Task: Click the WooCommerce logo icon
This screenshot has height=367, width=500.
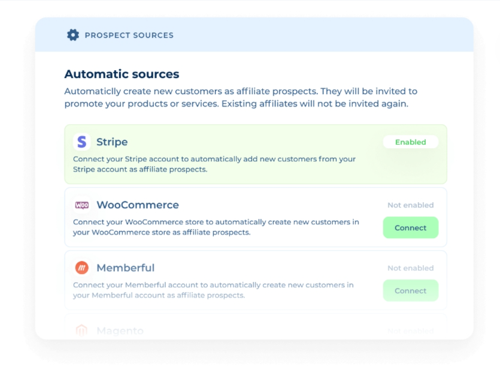Action: 81,205
